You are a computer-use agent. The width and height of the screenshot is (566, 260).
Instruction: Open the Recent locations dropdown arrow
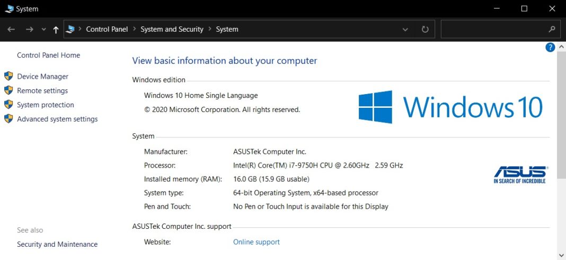tap(43, 30)
